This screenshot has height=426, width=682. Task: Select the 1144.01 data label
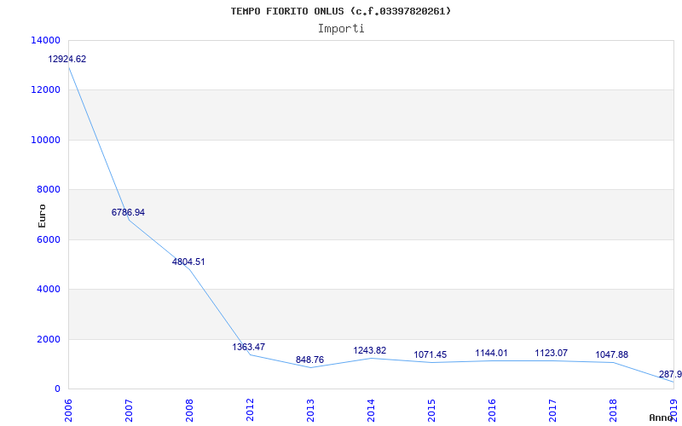[x=491, y=353]
